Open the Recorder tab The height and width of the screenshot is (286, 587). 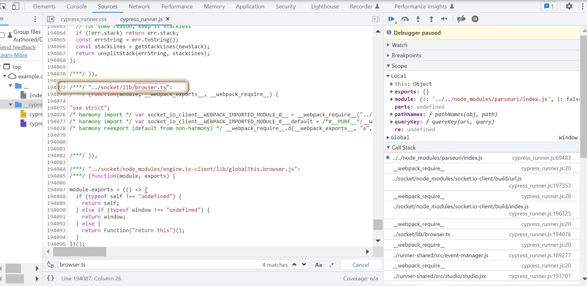tap(364, 6)
